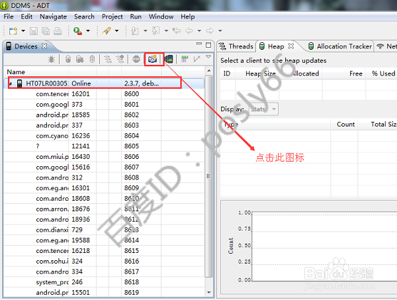Screen dimensions: 397x300
Task: Click the Dump HPROF file icon
Action: point(80,60)
